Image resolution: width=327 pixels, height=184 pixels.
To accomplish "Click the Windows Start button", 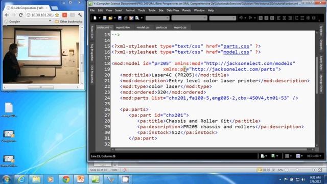I will (6, 179).
